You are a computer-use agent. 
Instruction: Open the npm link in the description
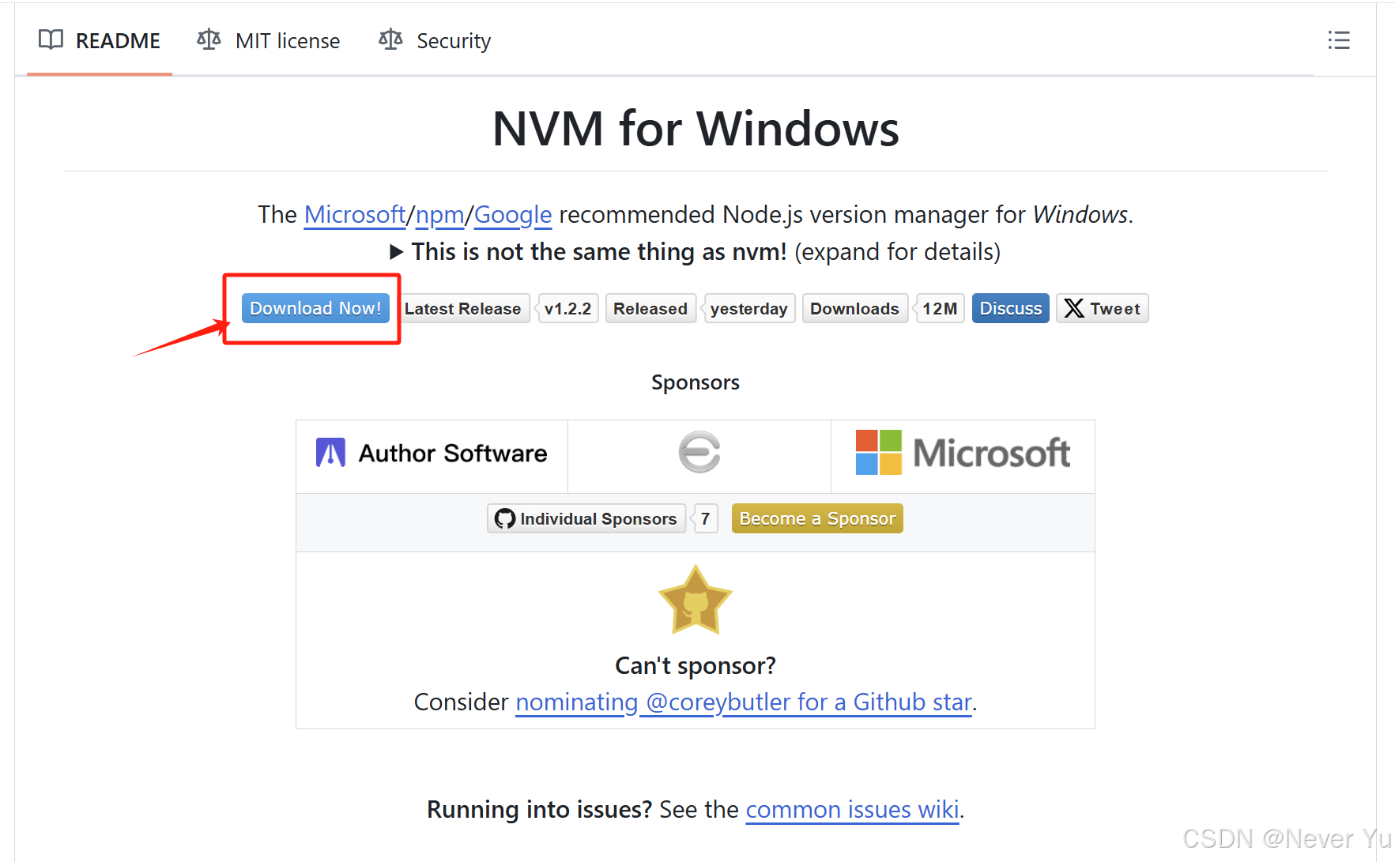(439, 214)
